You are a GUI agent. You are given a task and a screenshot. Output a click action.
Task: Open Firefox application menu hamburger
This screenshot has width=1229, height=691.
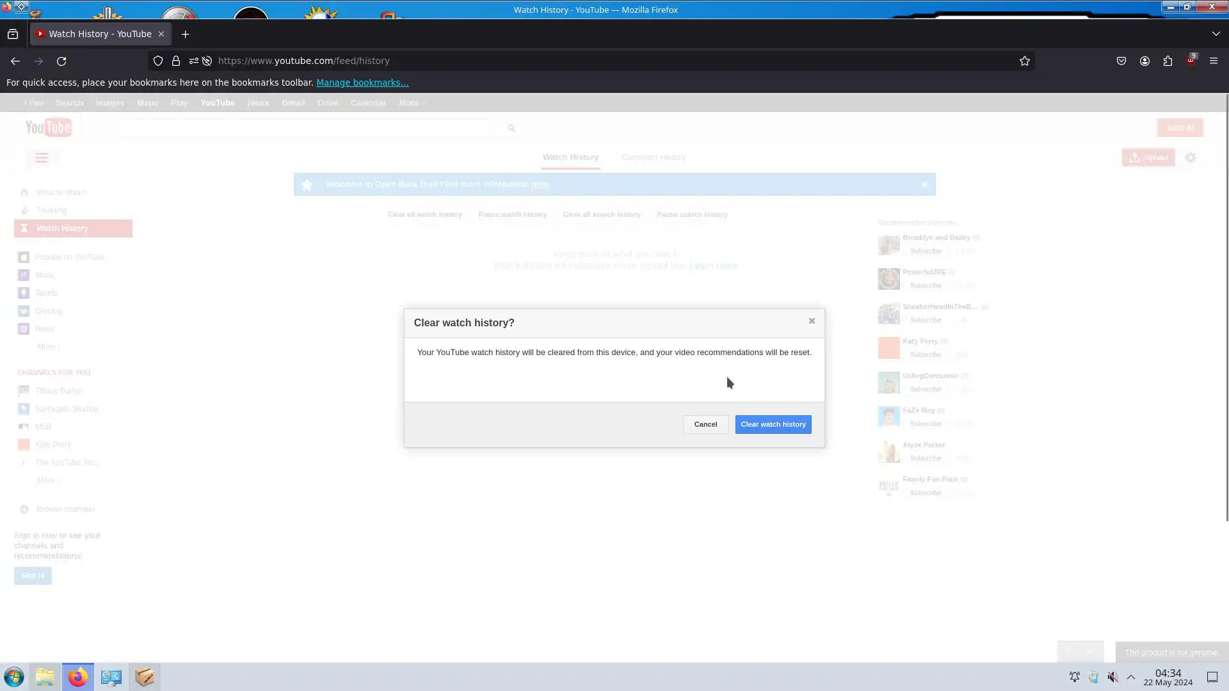[1213, 61]
